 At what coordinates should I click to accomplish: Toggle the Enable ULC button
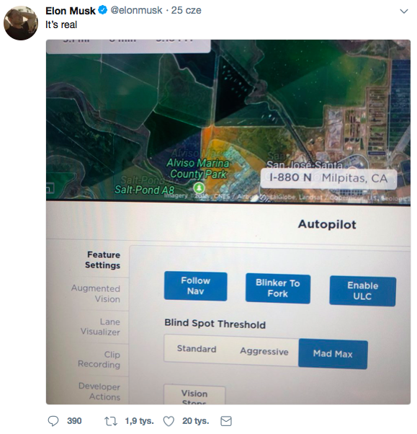[x=362, y=291]
